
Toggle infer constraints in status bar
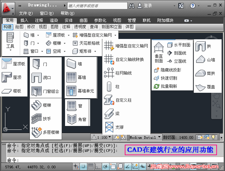[76, 166]
